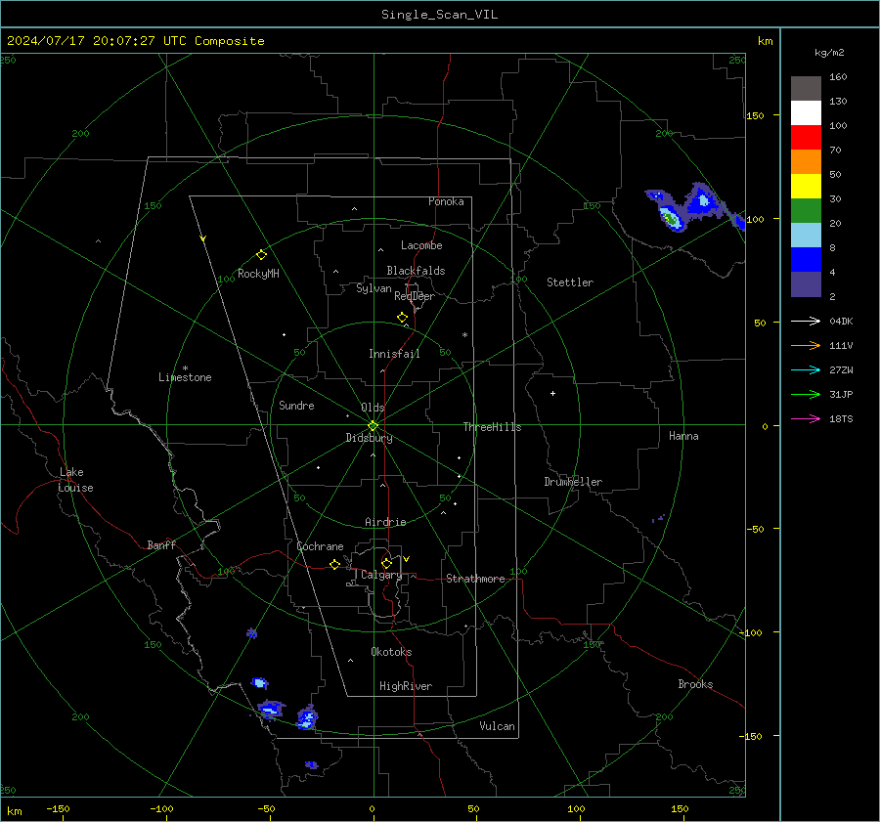880x822 pixels.
Task: Pick the blue 4-8 legend swatch
Action: click(806, 259)
